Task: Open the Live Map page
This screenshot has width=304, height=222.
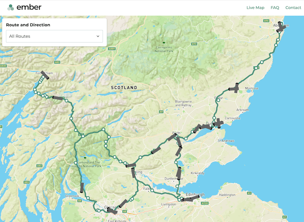Action: [255, 8]
